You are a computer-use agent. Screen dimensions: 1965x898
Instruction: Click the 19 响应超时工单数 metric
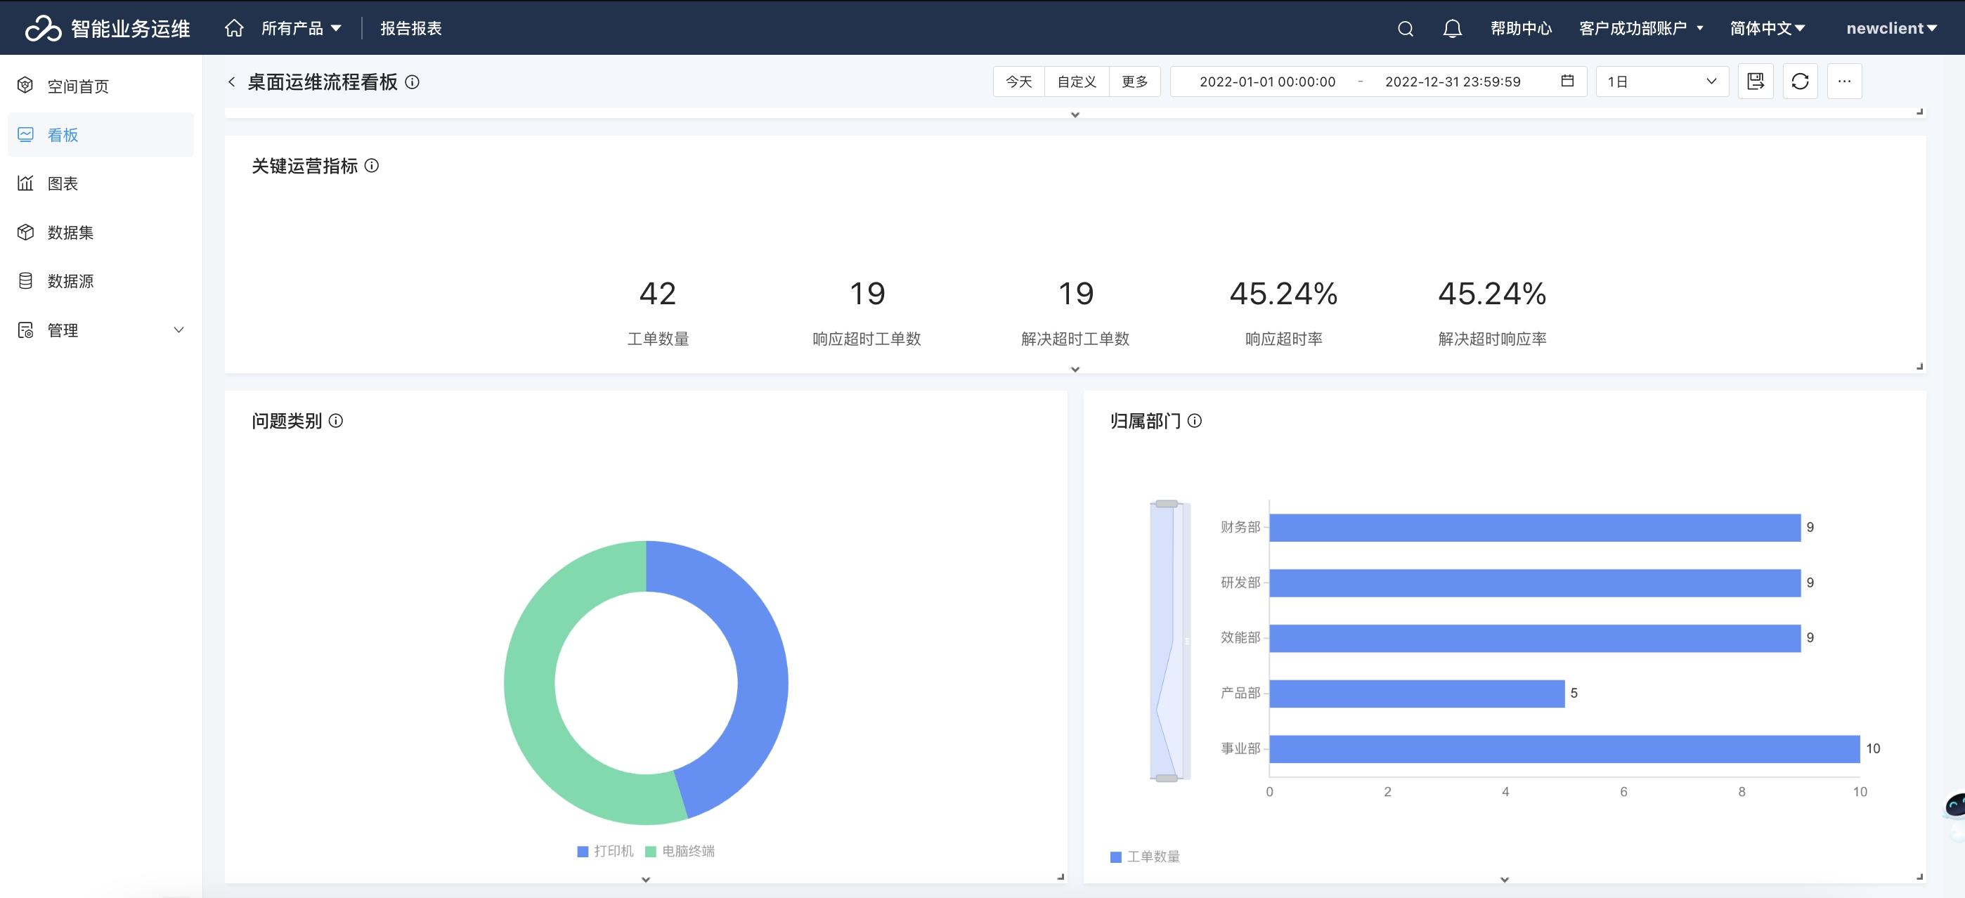[867, 313]
